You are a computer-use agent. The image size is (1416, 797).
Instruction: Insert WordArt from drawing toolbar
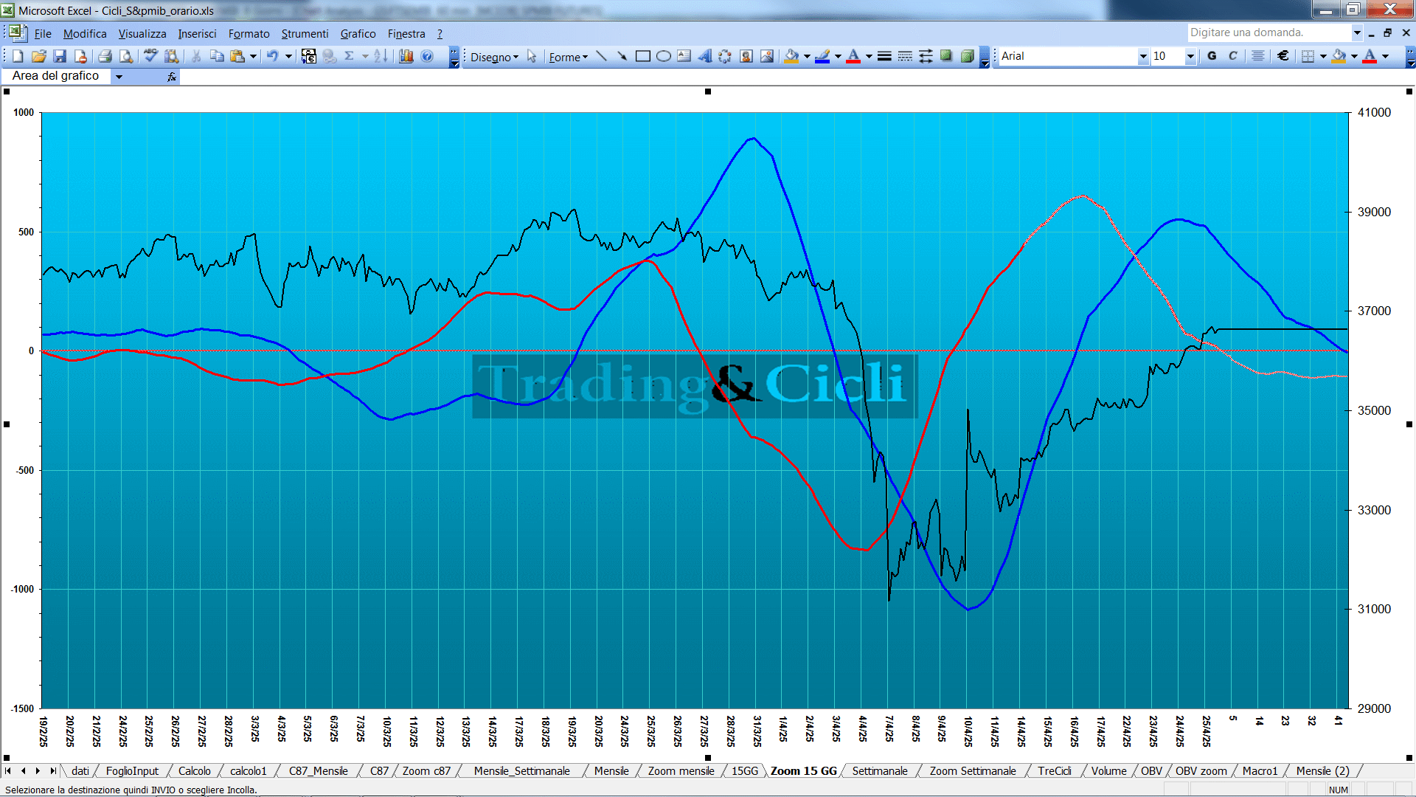click(705, 56)
